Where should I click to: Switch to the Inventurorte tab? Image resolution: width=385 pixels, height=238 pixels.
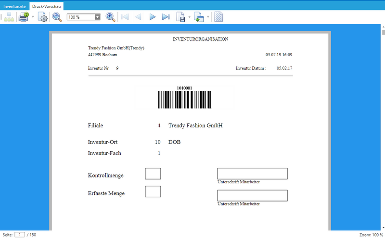pyautogui.click(x=14, y=6)
